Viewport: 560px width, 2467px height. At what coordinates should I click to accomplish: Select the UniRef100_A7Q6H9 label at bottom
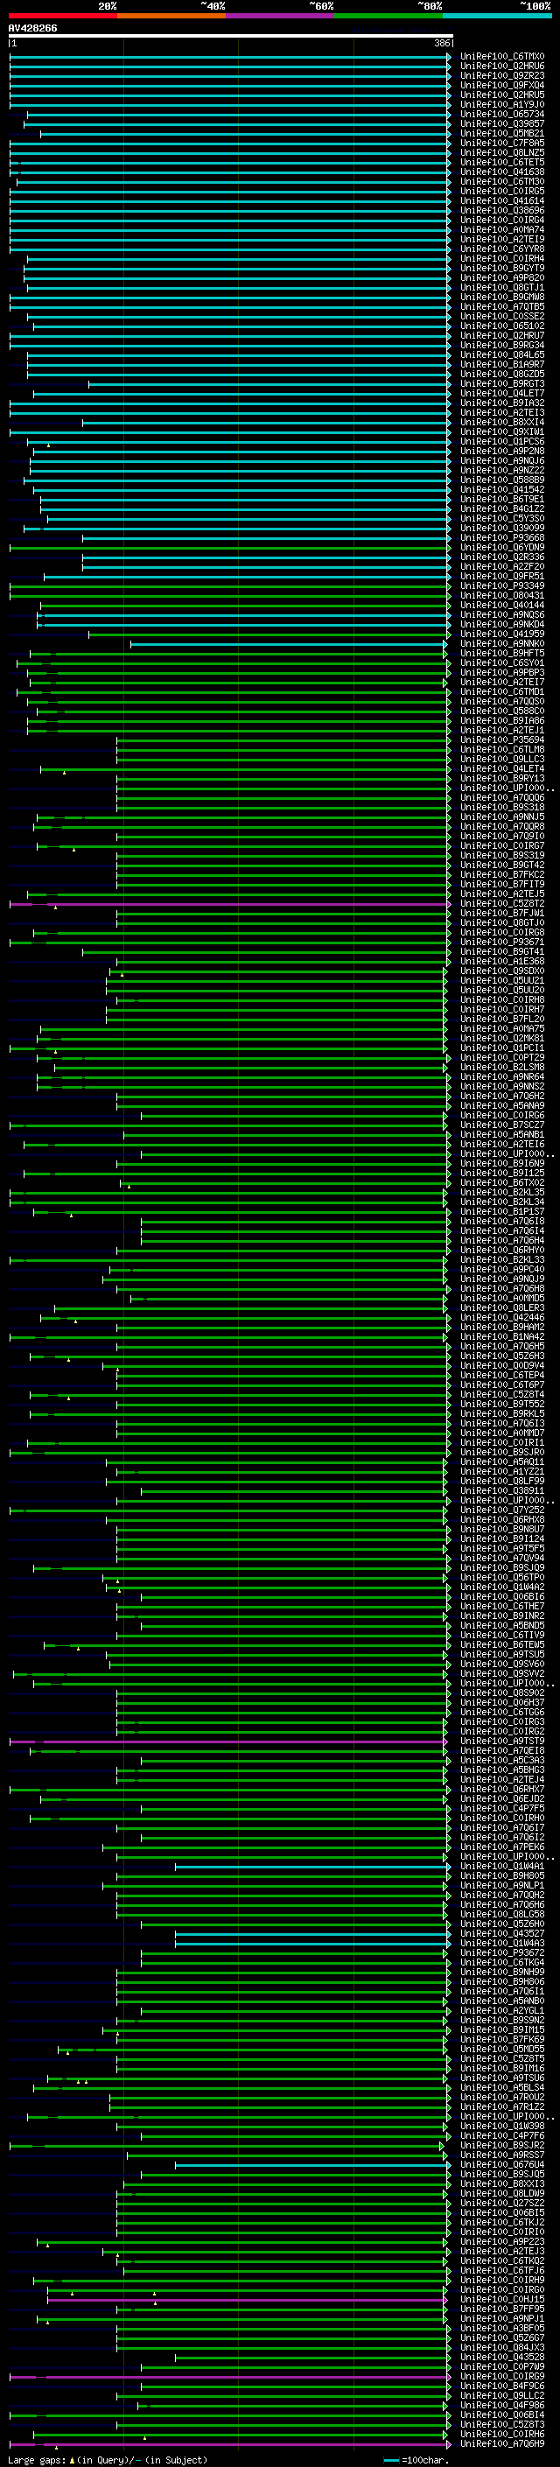(x=502, y=2445)
